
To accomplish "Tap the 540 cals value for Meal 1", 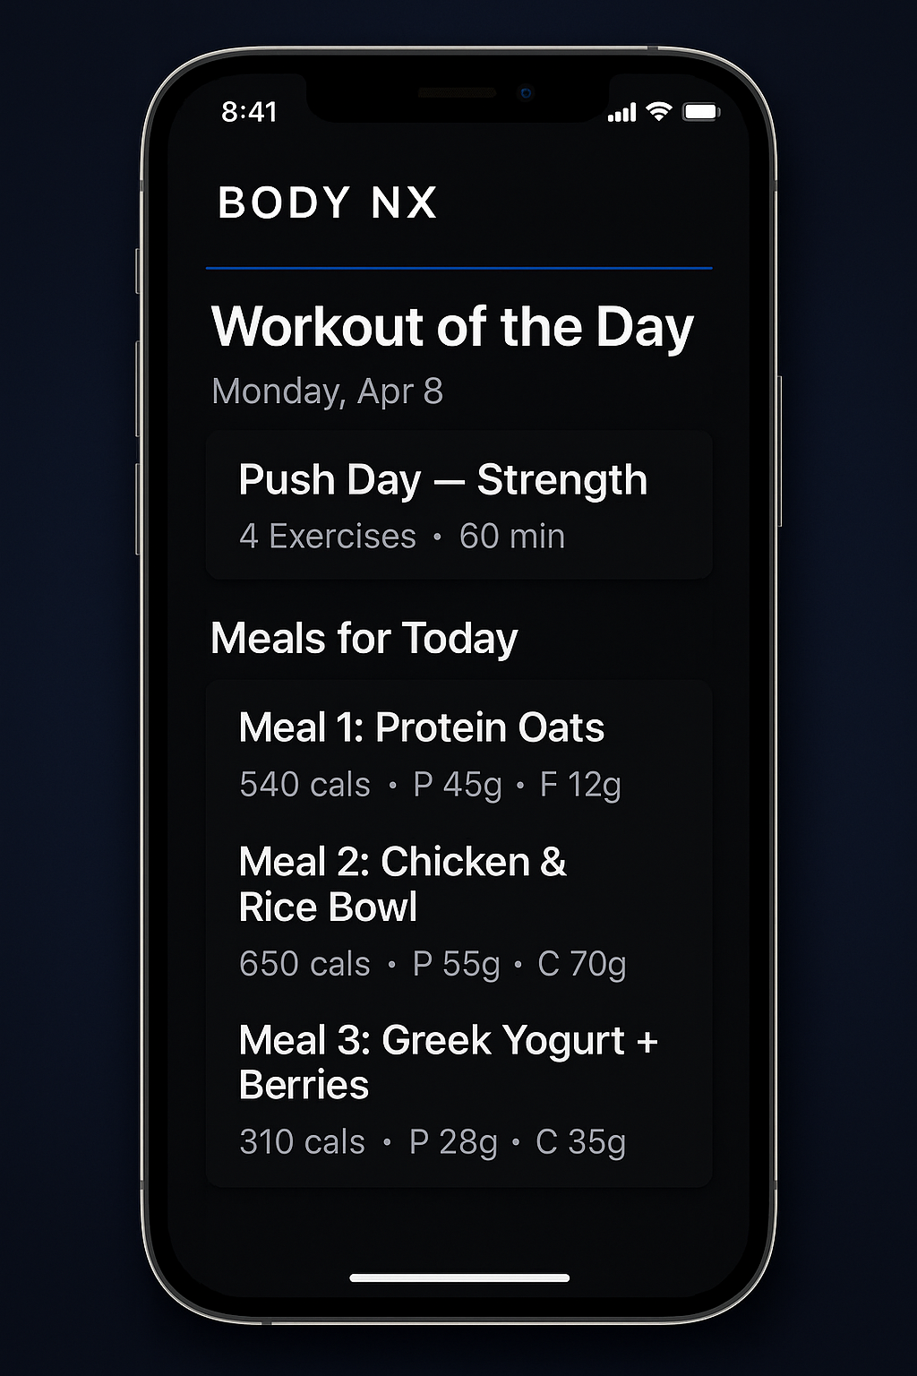I will tap(304, 785).
